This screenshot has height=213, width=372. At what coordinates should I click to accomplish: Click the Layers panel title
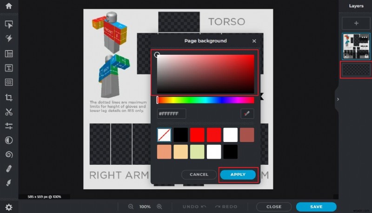click(x=356, y=6)
